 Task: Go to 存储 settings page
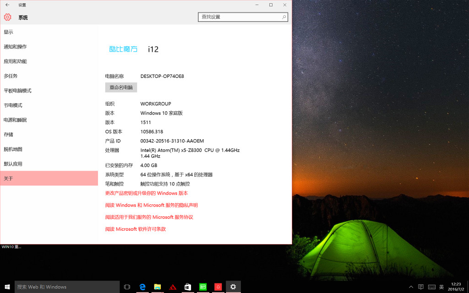[x=49, y=135]
